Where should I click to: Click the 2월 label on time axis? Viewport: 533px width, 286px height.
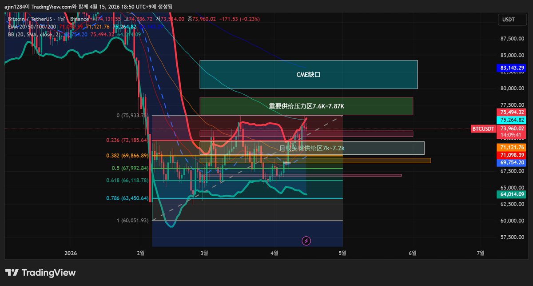pos(141,253)
